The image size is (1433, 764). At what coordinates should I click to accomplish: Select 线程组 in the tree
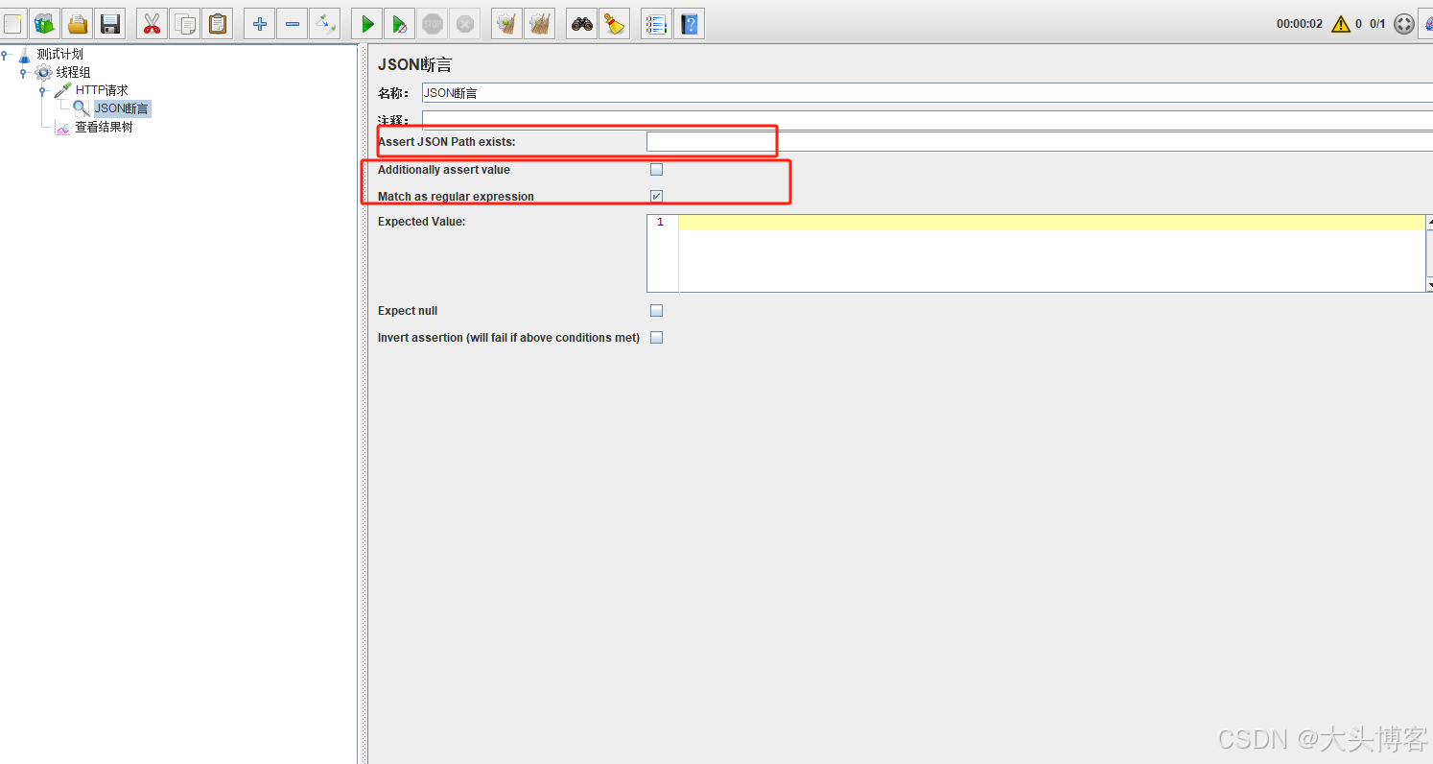coord(73,72)
